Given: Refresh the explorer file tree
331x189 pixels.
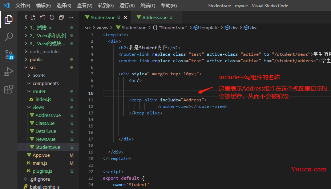Looking at the screenshot, I should click(x=52, y=17).
